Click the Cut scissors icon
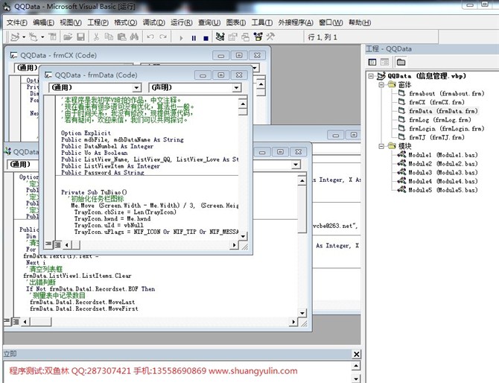499x383 pixels. [96, 37]
